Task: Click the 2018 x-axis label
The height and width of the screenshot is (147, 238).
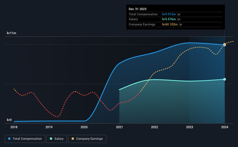Action: [14, 127]
